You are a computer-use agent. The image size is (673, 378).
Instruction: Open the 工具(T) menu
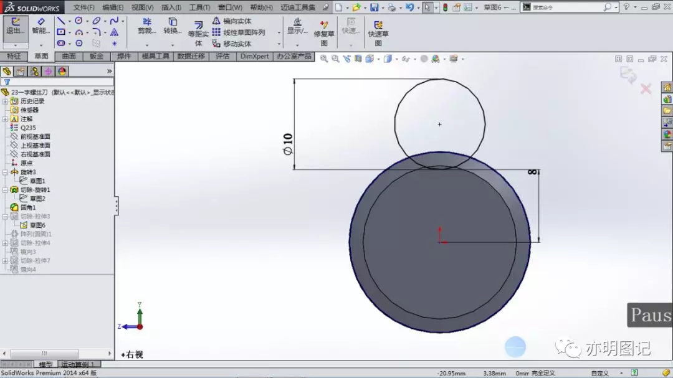pyautogui.click(x=199, y=7)
